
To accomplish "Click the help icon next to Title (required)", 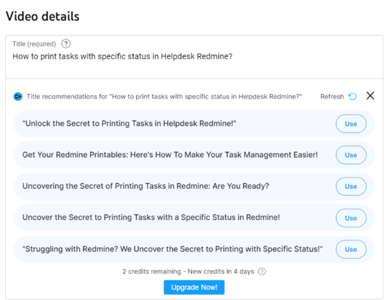I will point(66,44).
